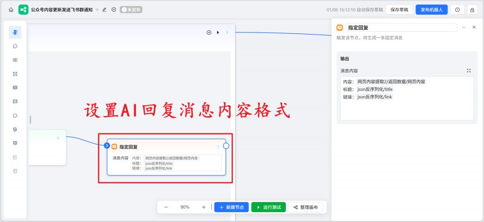Click the circled arrow icon next to pencil
Screen dimensions: 484x222
pos(113,9)
